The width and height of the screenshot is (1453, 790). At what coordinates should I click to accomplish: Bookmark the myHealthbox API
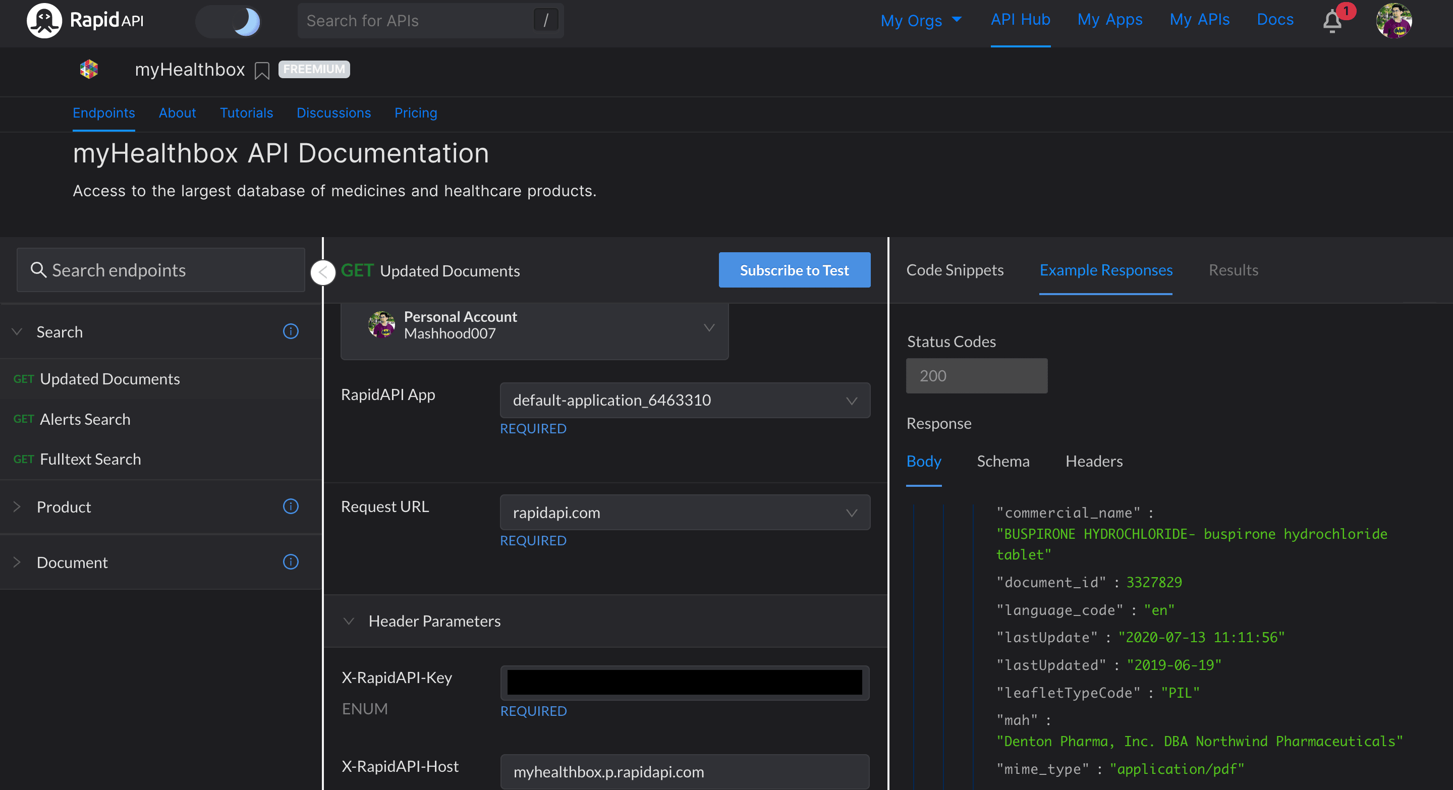[x=262, y=71]
